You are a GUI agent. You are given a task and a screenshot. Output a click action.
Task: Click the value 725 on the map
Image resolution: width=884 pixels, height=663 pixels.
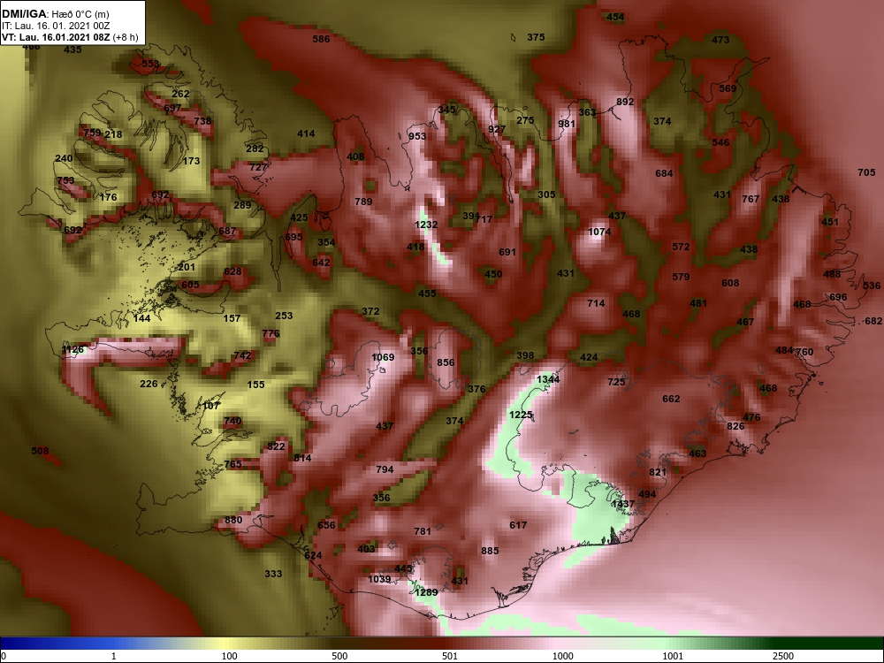tap(616, 382)
